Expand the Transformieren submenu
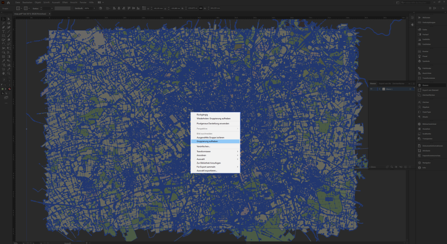447x244 pixels. (x=215, y=151)
